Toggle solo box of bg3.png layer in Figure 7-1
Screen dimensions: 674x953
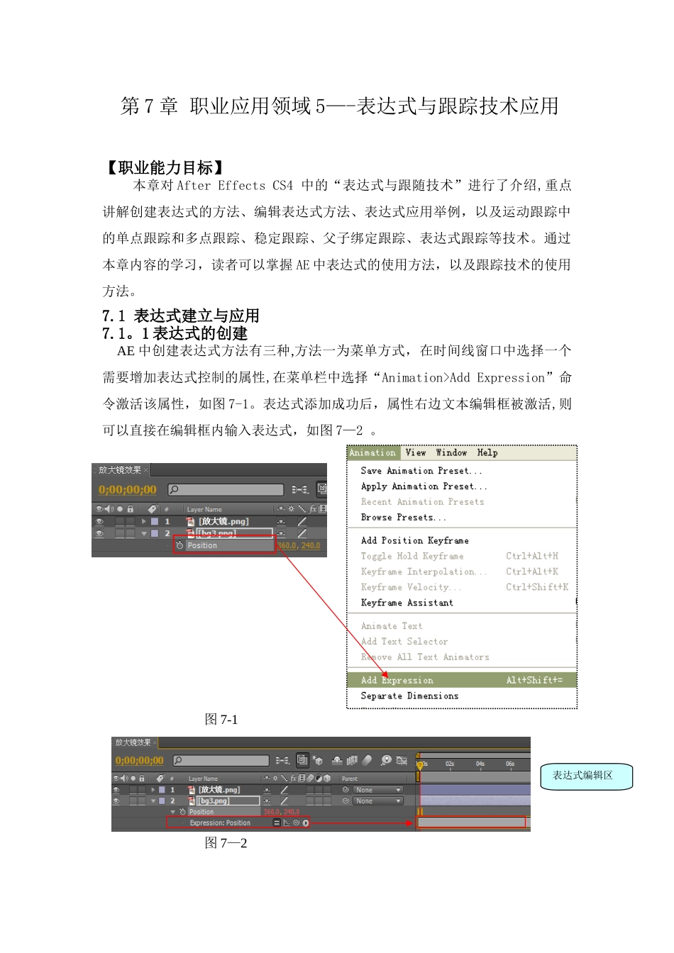pyautogui.click(x=120, y=533)
